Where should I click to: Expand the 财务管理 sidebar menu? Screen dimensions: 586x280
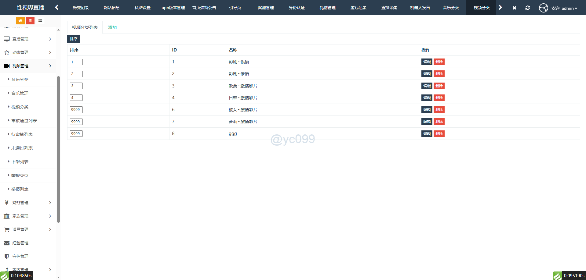(x=27, y=203)
